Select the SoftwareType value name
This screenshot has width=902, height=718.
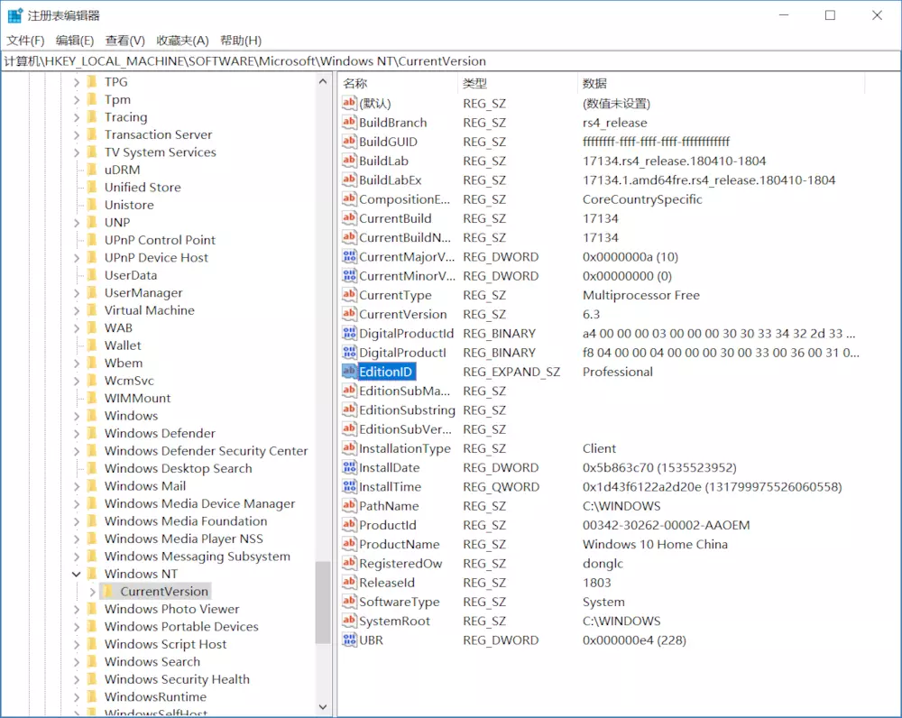(x=400, y=602)
